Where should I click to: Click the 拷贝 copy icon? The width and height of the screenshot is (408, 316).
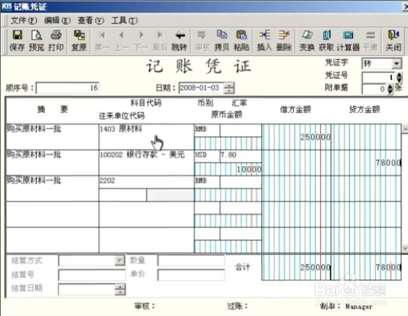coord(222,41)
